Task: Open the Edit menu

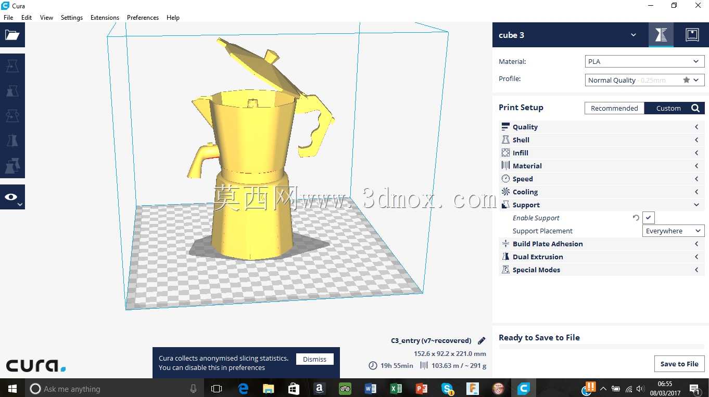Action: point(27,17)
